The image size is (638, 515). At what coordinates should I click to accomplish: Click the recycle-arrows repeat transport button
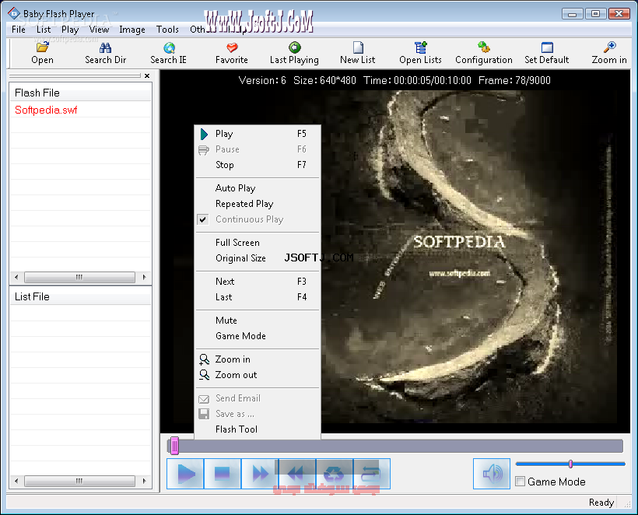[335, 474]
